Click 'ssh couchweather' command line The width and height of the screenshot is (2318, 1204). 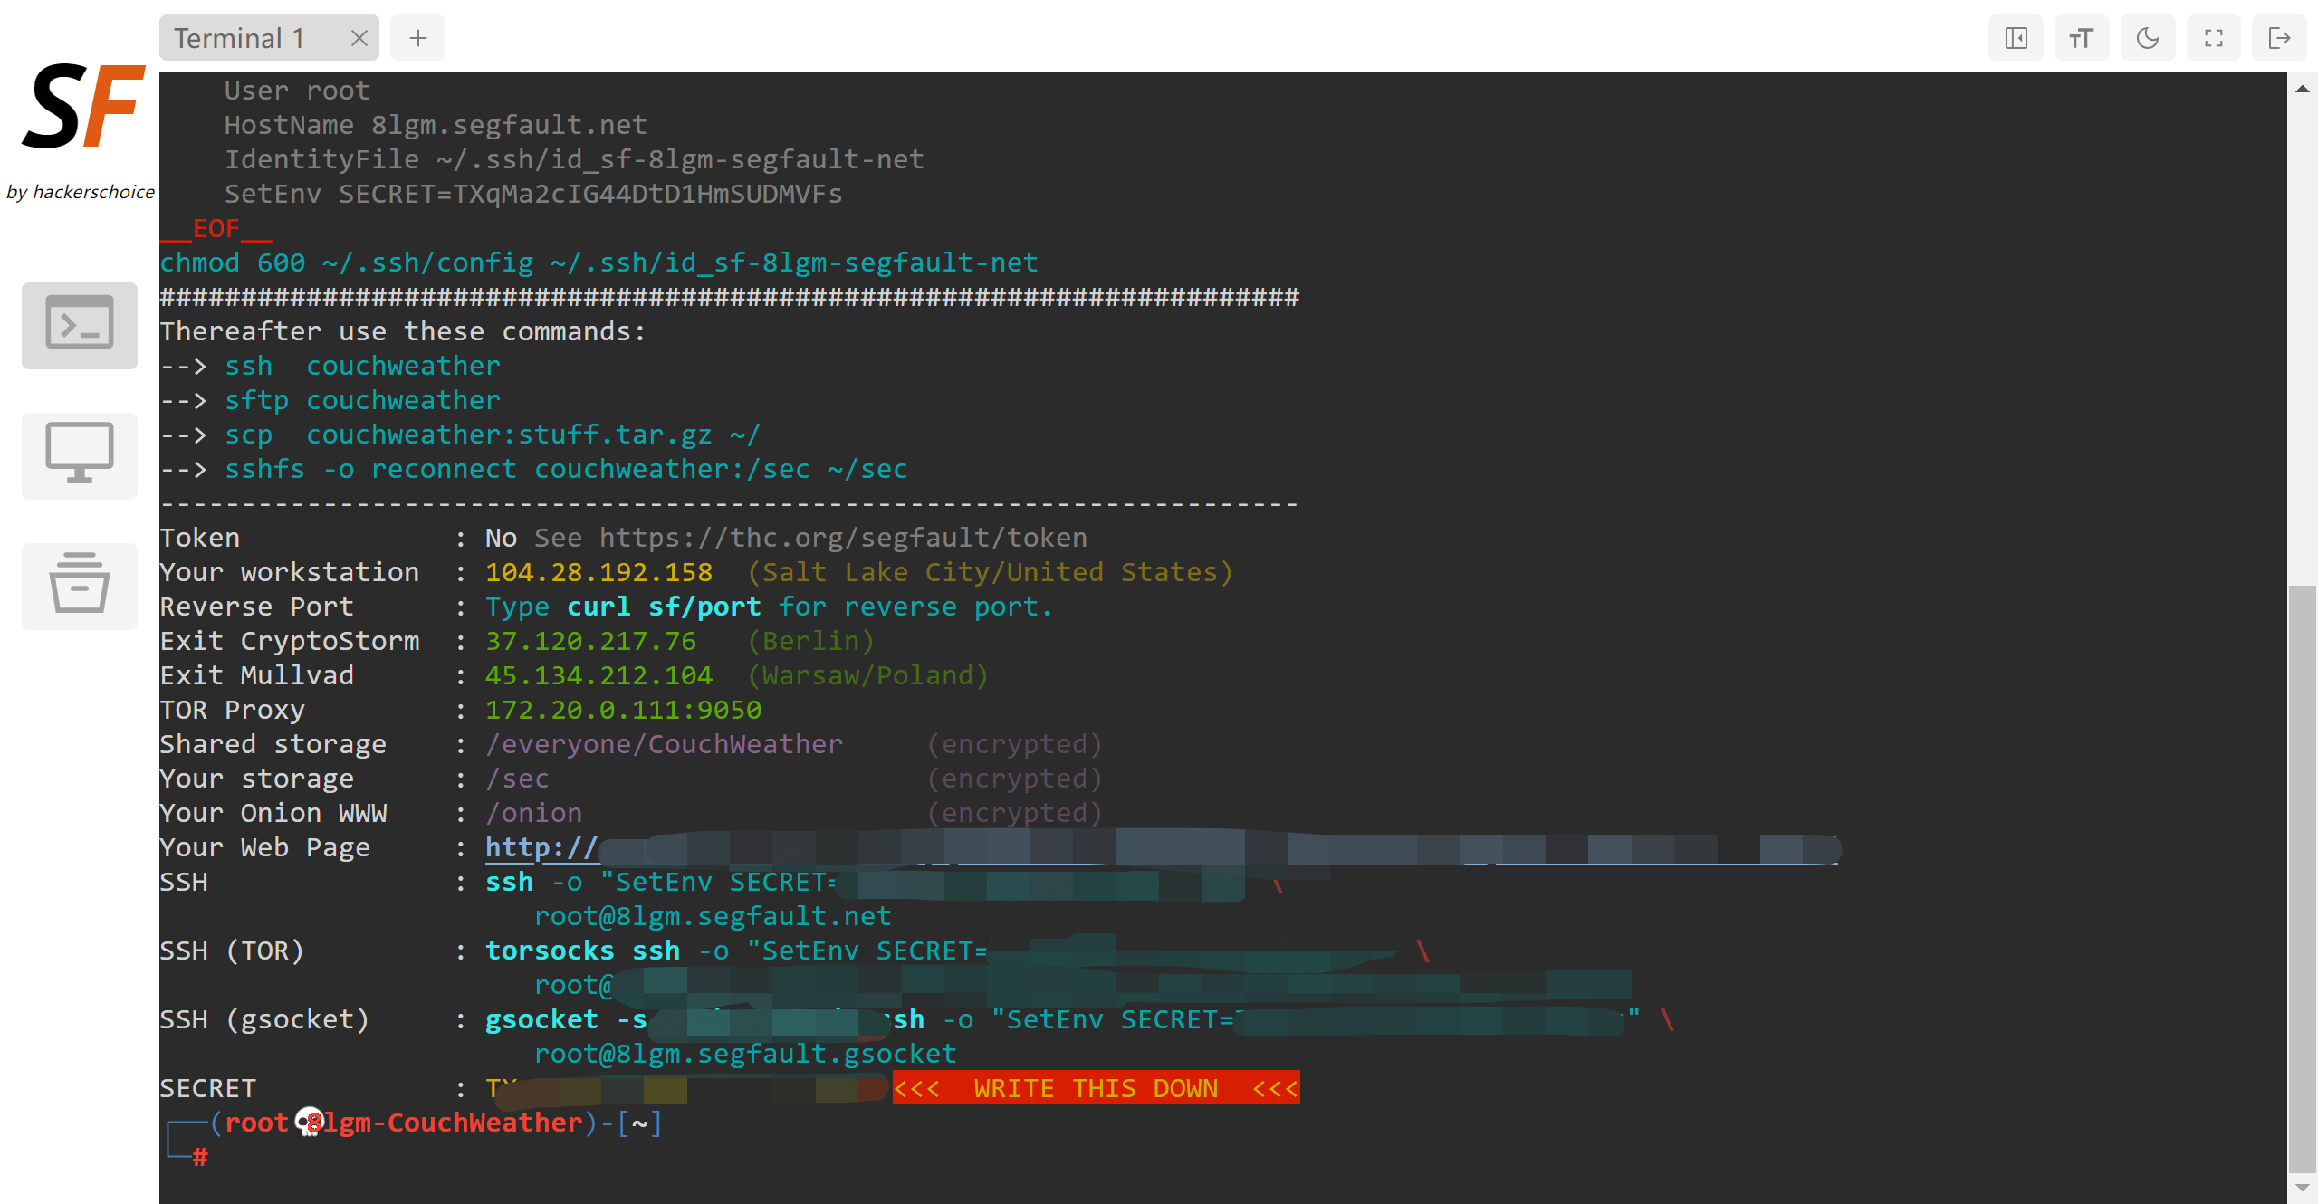pyautogui.click(x=362, y=366)
